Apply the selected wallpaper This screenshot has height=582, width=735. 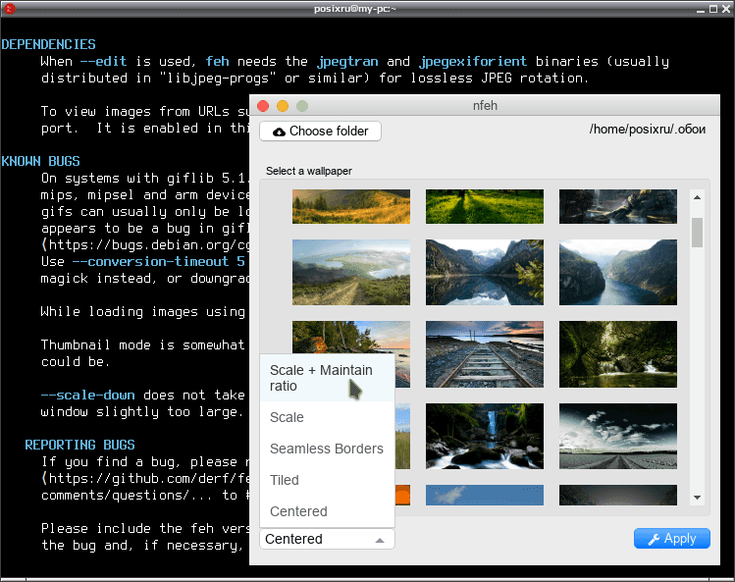[672, 539]
